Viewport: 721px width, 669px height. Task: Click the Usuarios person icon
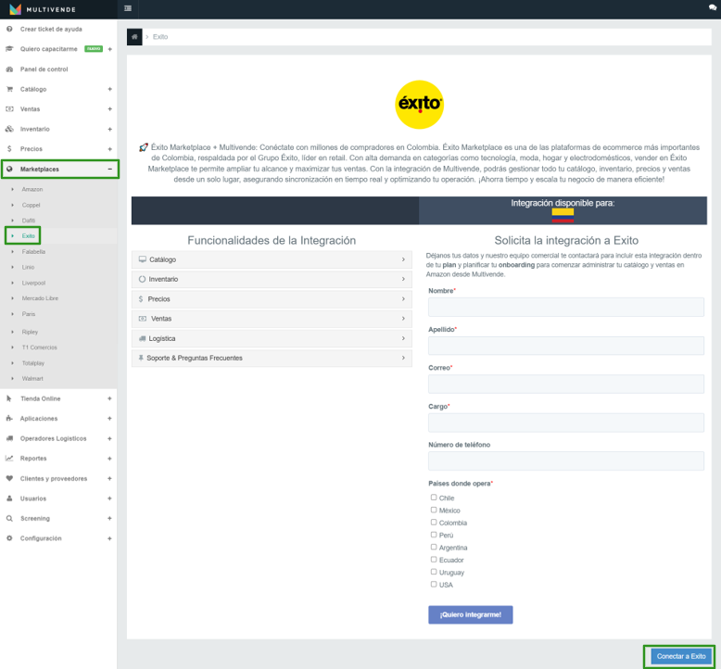[x=9, y=499]
